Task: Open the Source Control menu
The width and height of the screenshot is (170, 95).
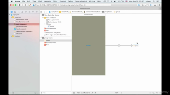Action: click(81, 1)
